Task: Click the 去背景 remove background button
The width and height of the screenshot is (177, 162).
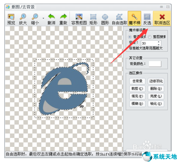Action: [137, 81]
